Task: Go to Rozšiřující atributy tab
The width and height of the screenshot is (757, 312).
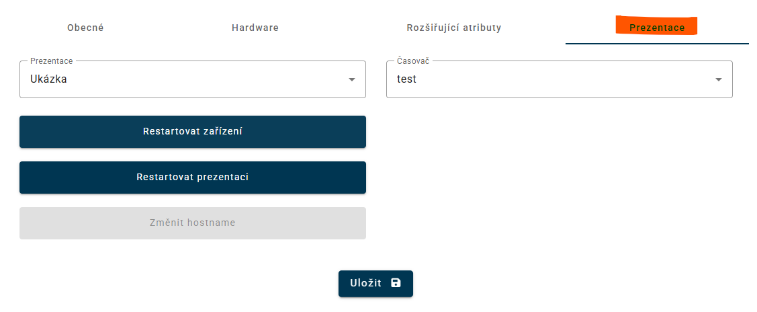Action: pyautogui.click(x=454, y=28)
